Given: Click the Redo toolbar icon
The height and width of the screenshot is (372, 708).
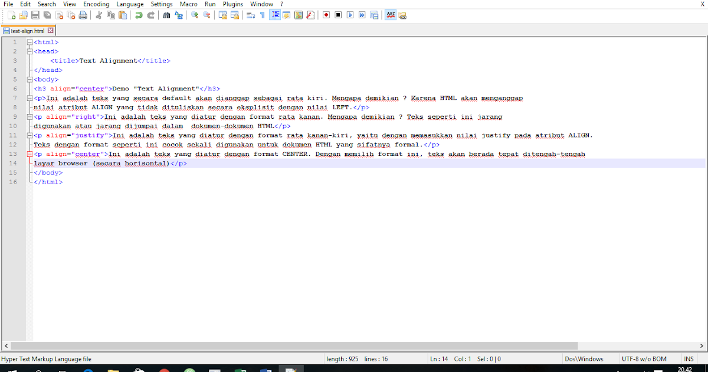Looking at the screenshot, I should (x=150, y=15).
